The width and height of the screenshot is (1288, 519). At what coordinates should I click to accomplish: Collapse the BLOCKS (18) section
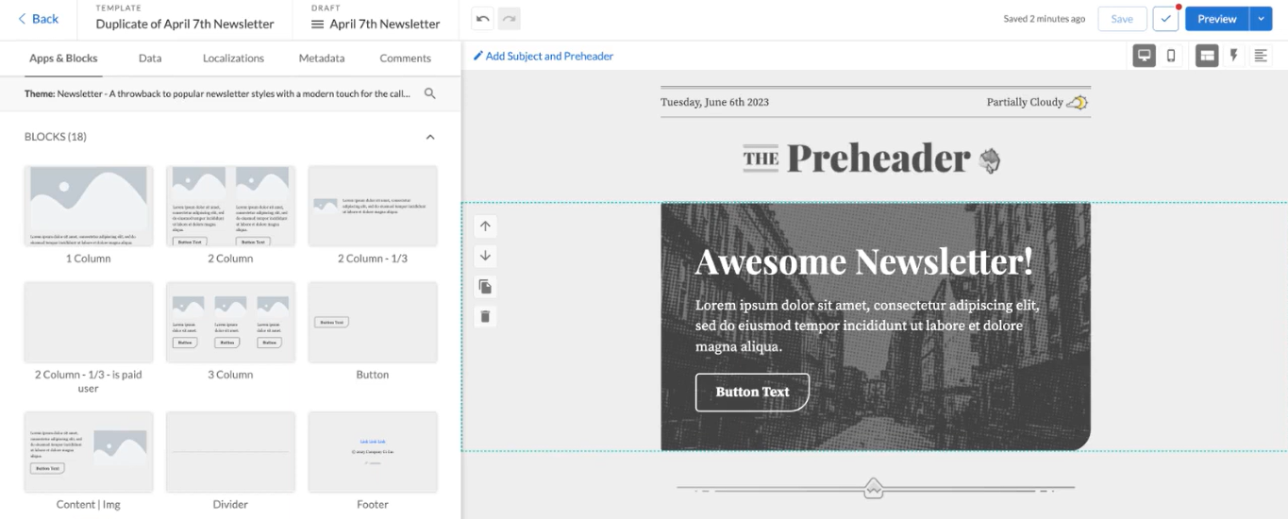430,137
